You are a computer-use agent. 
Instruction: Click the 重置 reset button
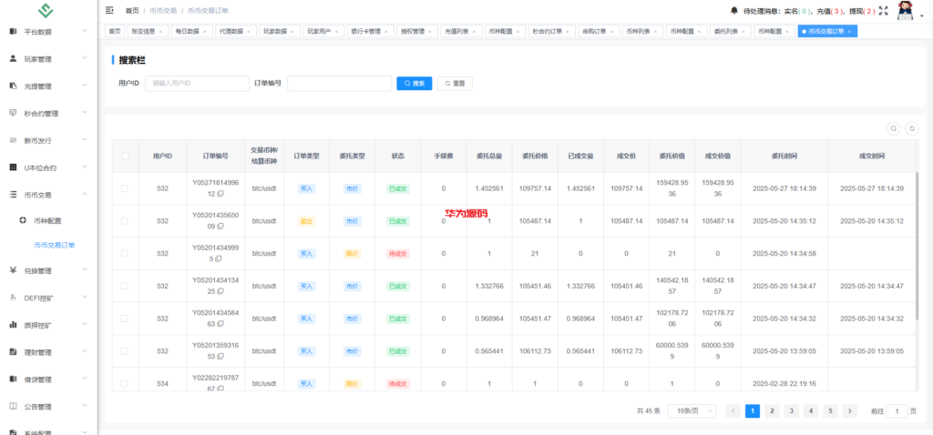455,83
